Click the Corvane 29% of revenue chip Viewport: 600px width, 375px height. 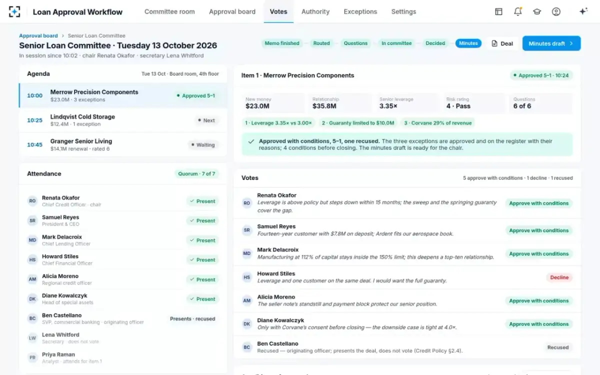pyautogui.click(x=437, y=122)
